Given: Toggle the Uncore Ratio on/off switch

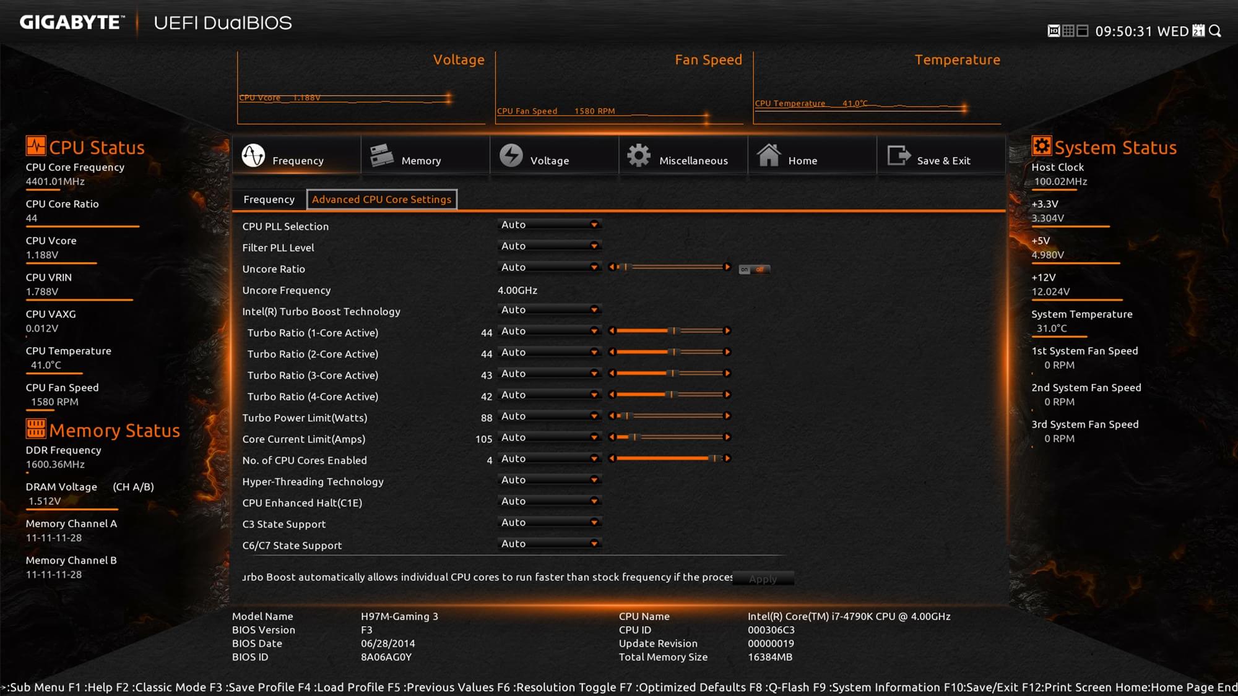Looking at the screenshot, I should (754, 269).
